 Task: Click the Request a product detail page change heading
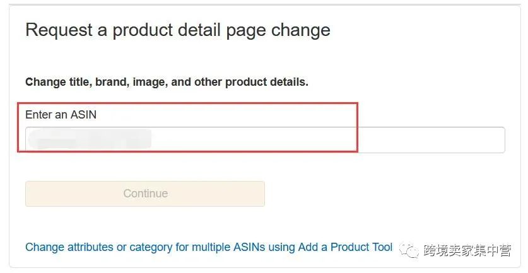coord(178,30)
